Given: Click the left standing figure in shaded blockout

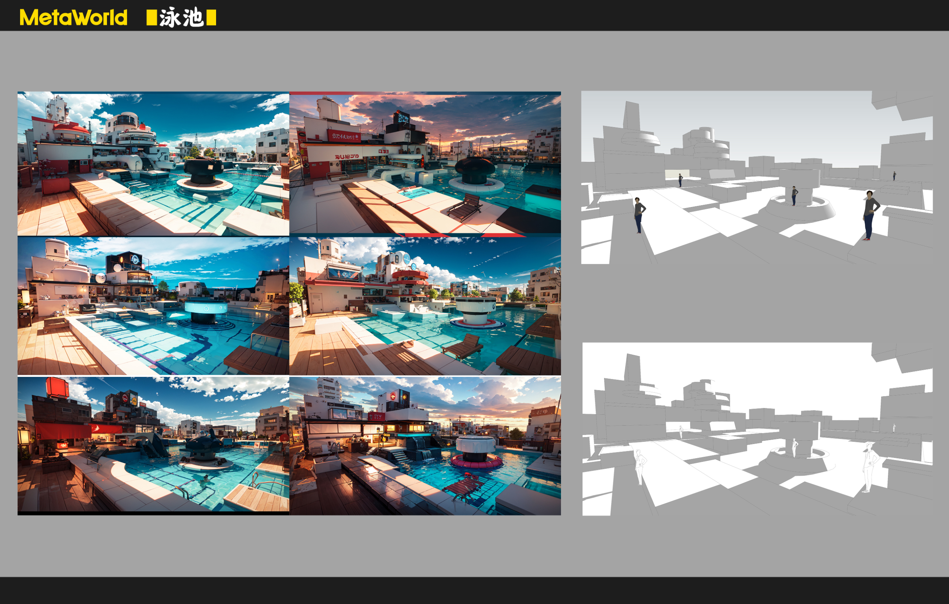Looking at the screenshot, I should (639, 215).
